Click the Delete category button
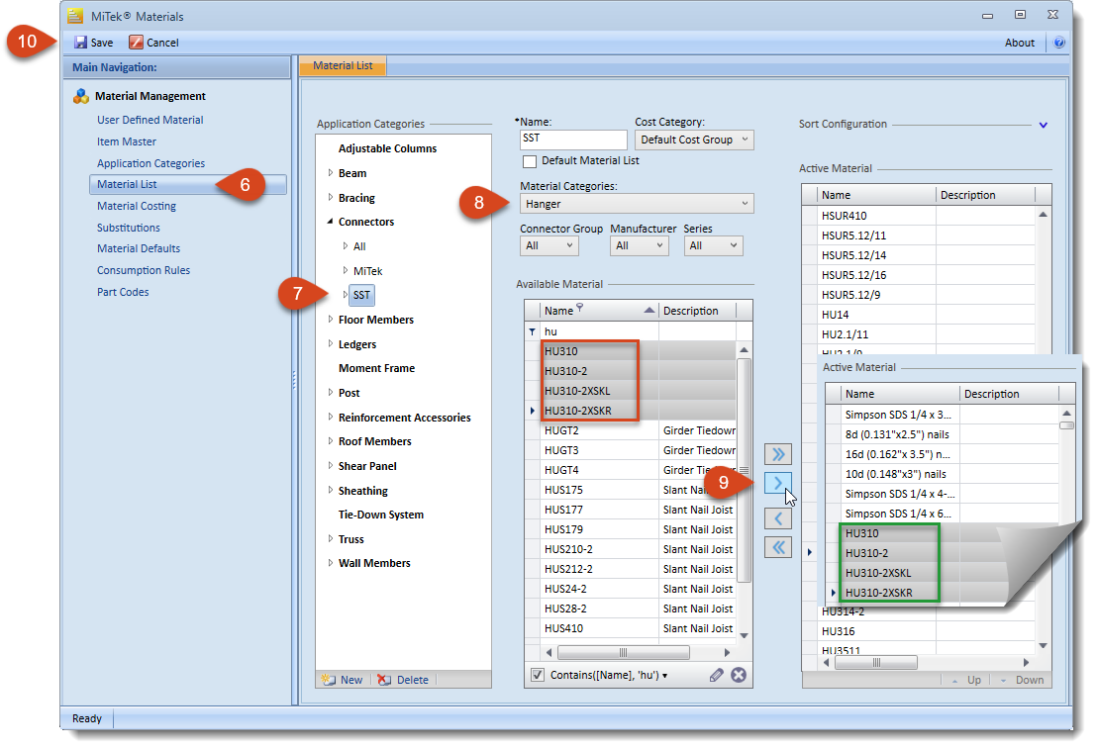Image resolution: width=1097 pixels, height=750 pixels. click(x=403, y=680)
